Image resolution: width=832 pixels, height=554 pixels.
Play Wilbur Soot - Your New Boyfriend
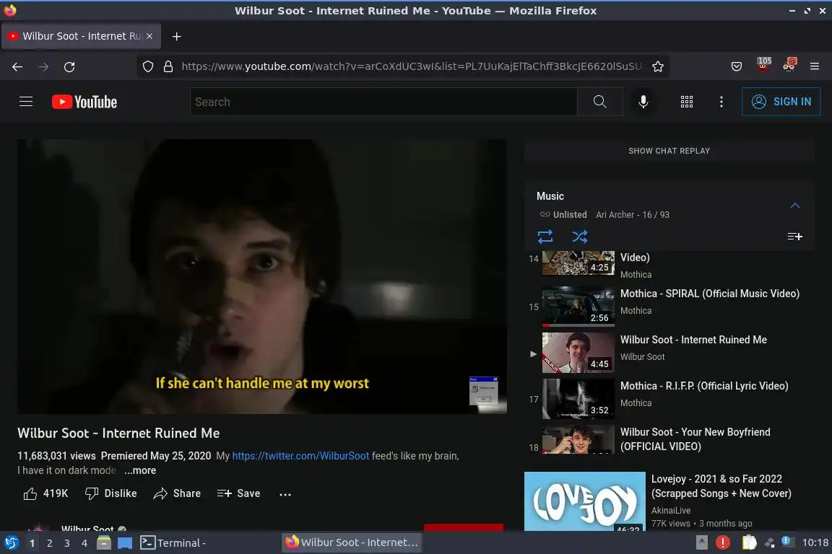669,439
